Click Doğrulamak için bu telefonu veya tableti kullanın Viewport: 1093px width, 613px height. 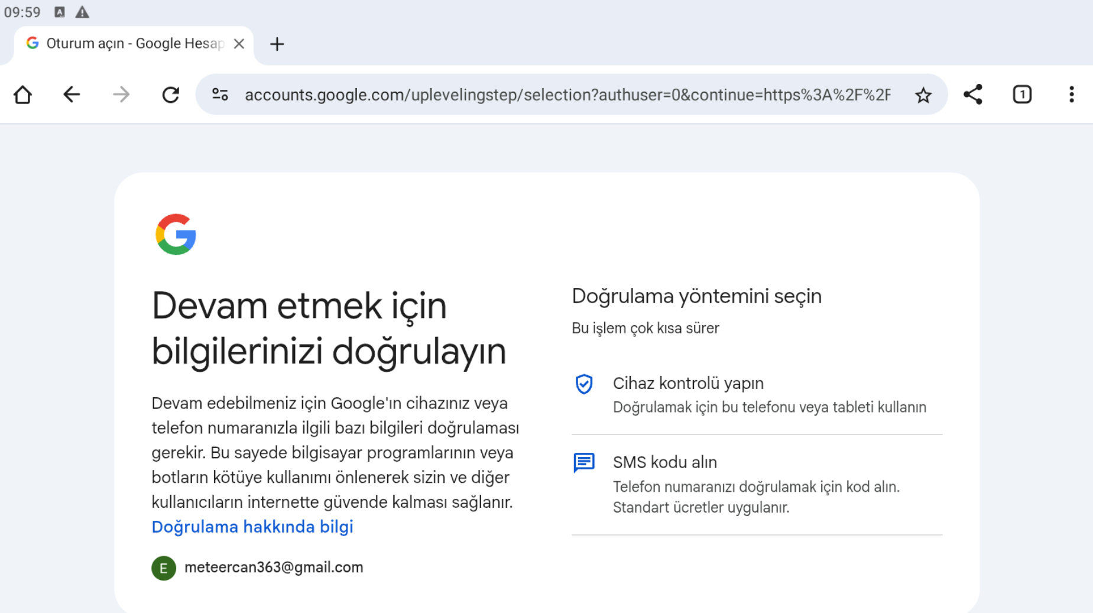pyautogui.click(x=770, y=407)
